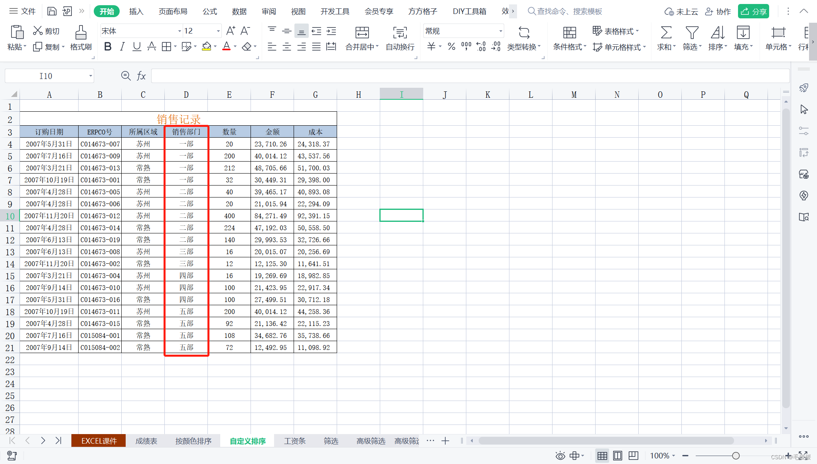Open the Name Box dropdown arrow
The width and height of the screenshot is (817, 464).
coord(91,76)
